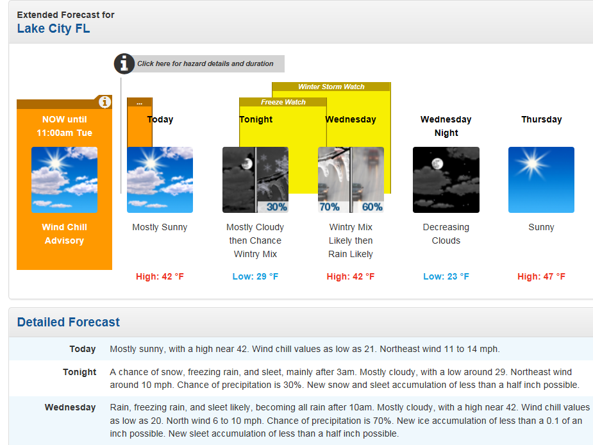Click the Tonight row in Detailed Forecast
This screenshot has width=593, height=445.
79,372
